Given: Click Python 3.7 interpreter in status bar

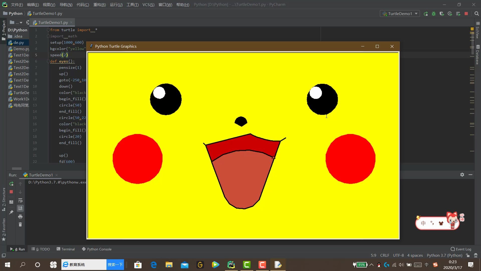Looking at the screenshot, I should (x=444, y=255).
